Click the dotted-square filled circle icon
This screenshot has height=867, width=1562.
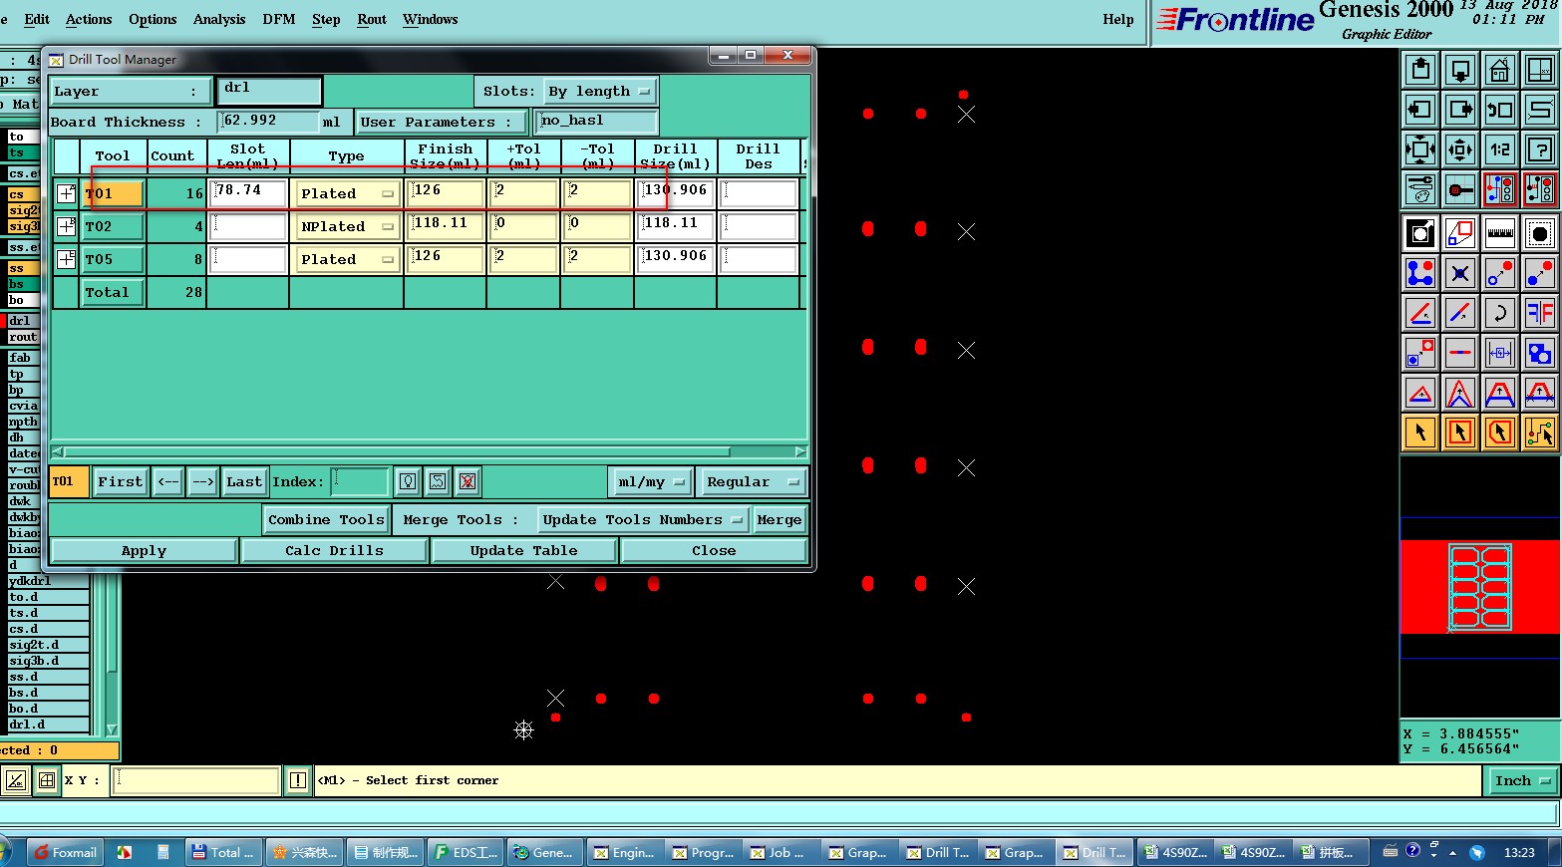click(x=1540, y=233)
